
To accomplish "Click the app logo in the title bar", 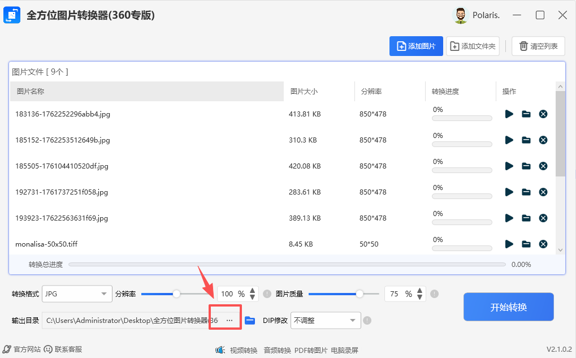I will click(x=12, y=15).
